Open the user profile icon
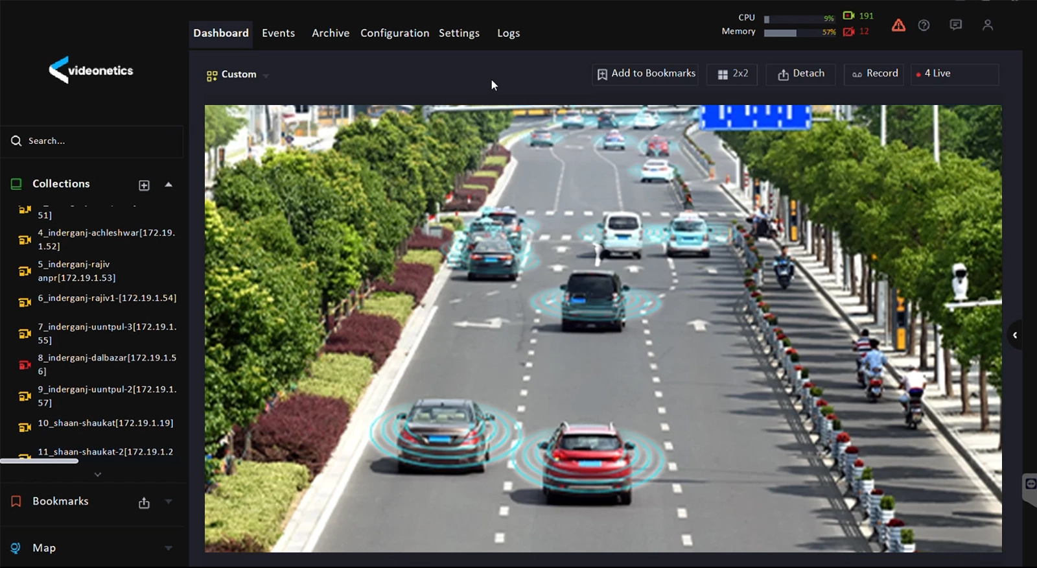Viewport: 1037px width, 568px height. click(x=987, y=25)
